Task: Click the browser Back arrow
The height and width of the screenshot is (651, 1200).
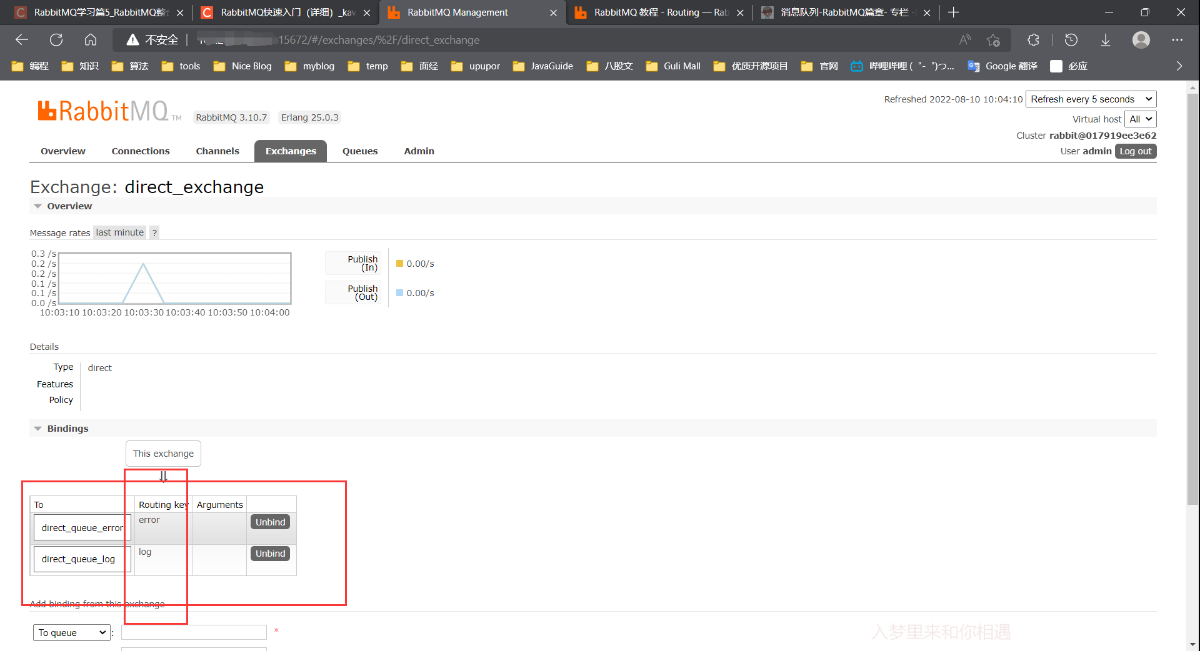Action: [x=22, y=40]
